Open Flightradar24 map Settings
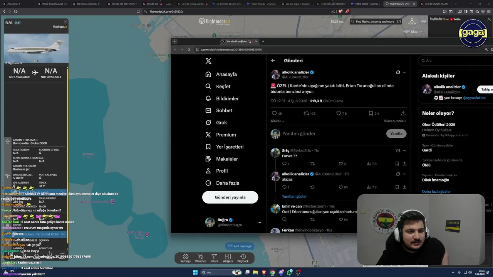The image size is (493, 277). (x=186, y=258)
